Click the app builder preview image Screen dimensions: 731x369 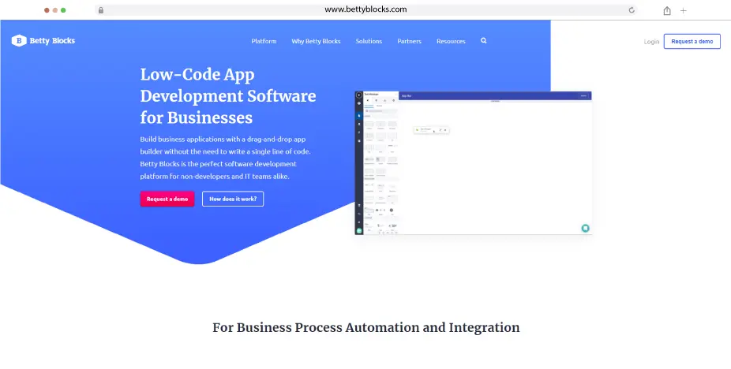(473, 163)
